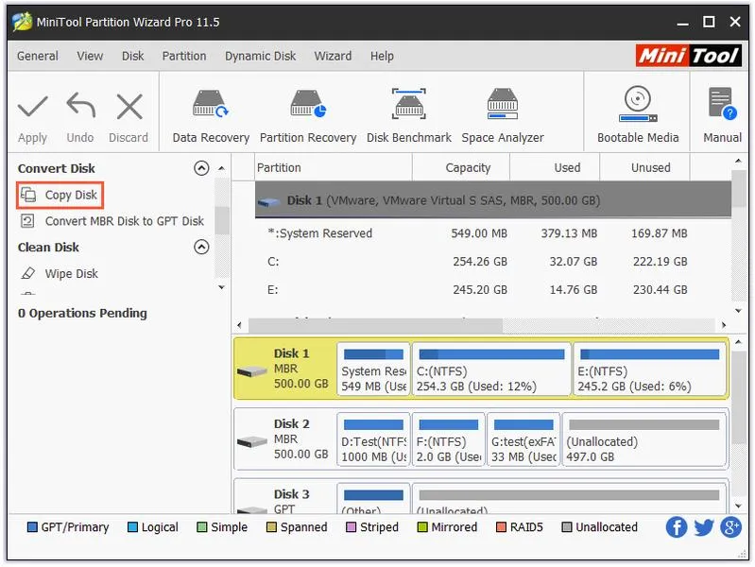
Task: Select Wipe Disk option
Action: point(60,274)
